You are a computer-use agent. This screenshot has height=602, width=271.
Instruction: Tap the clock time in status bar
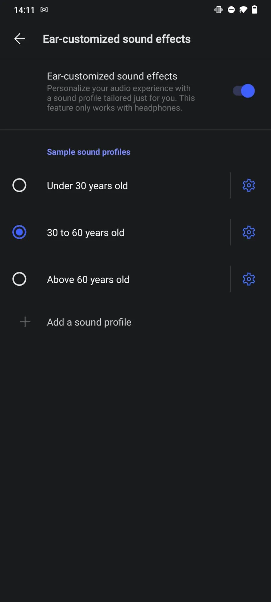click(x=24, y=10)
